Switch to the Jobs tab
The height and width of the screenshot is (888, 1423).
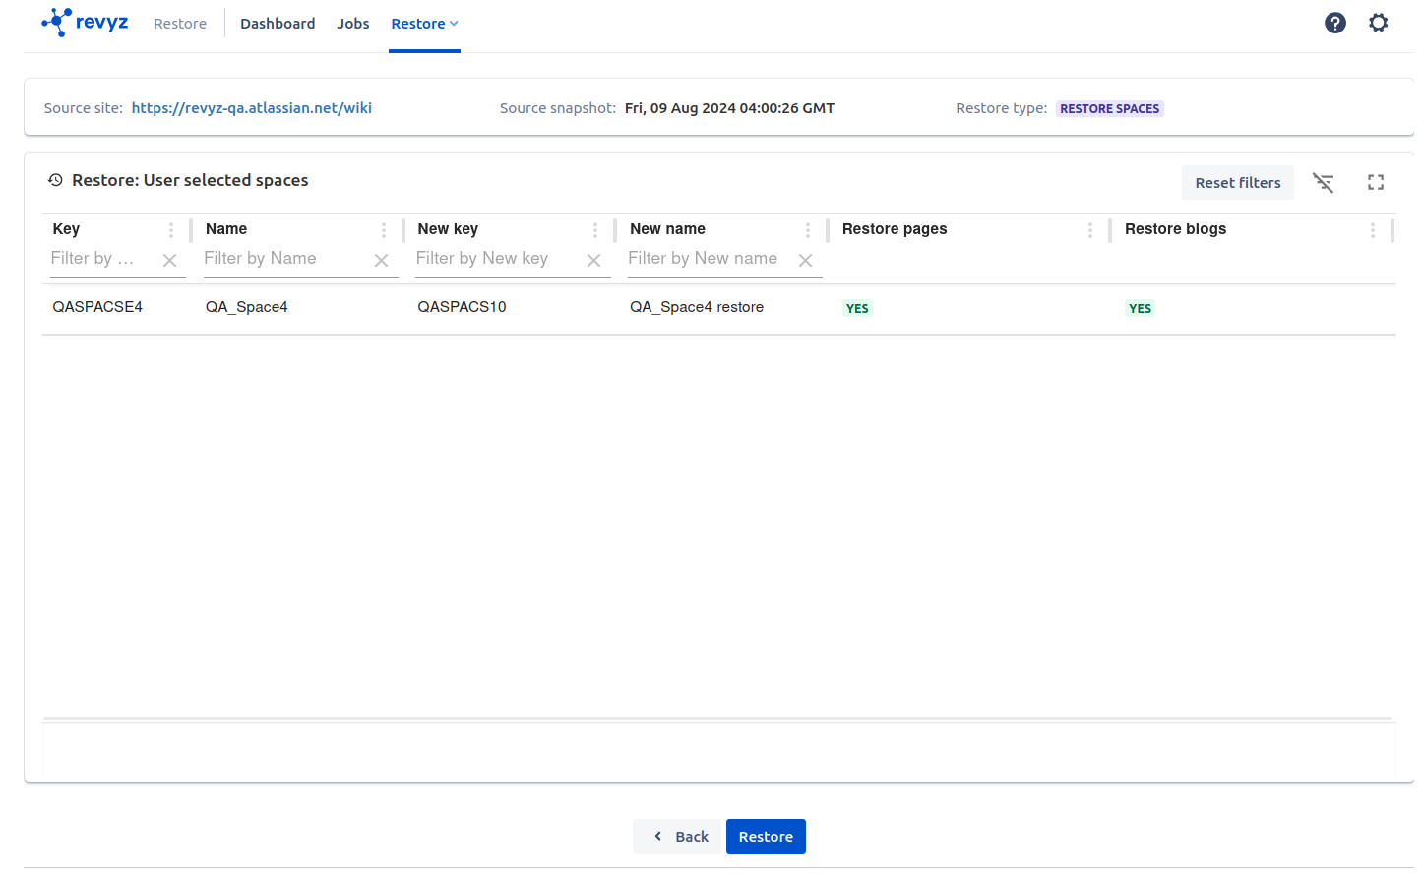352,24
